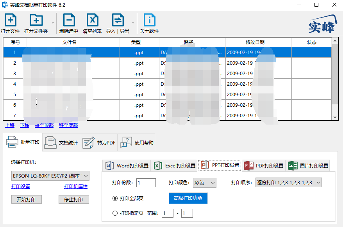The image size is (343, 227).
Task: Click the 导入 | 导出 import export icon
Action: coord(118,20)
